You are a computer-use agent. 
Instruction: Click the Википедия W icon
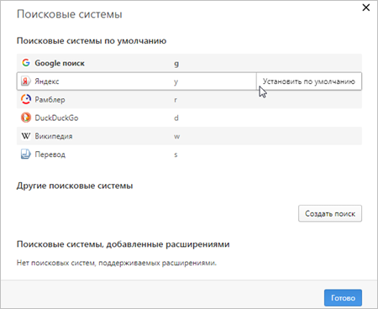(x=26, y=136)
